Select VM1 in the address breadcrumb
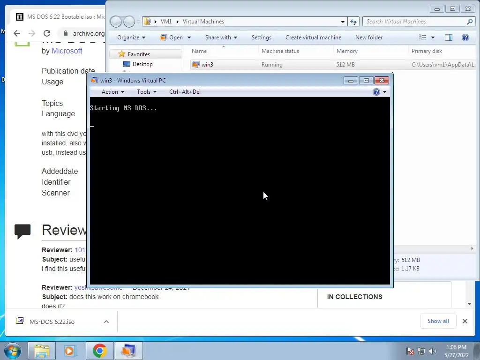 click(166, 22)
